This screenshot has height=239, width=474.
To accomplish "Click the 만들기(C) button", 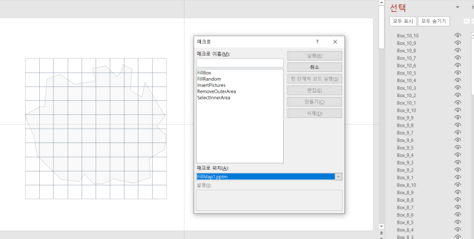I will pos(314,102).
